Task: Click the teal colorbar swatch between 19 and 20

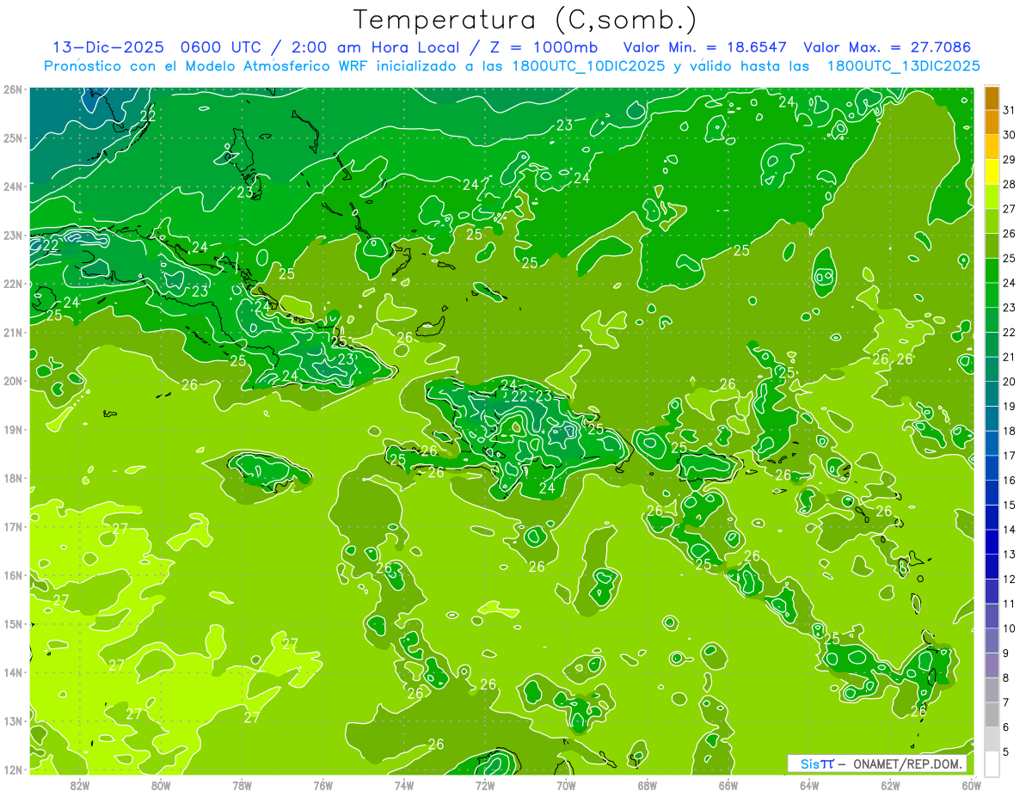Action: 992,395
